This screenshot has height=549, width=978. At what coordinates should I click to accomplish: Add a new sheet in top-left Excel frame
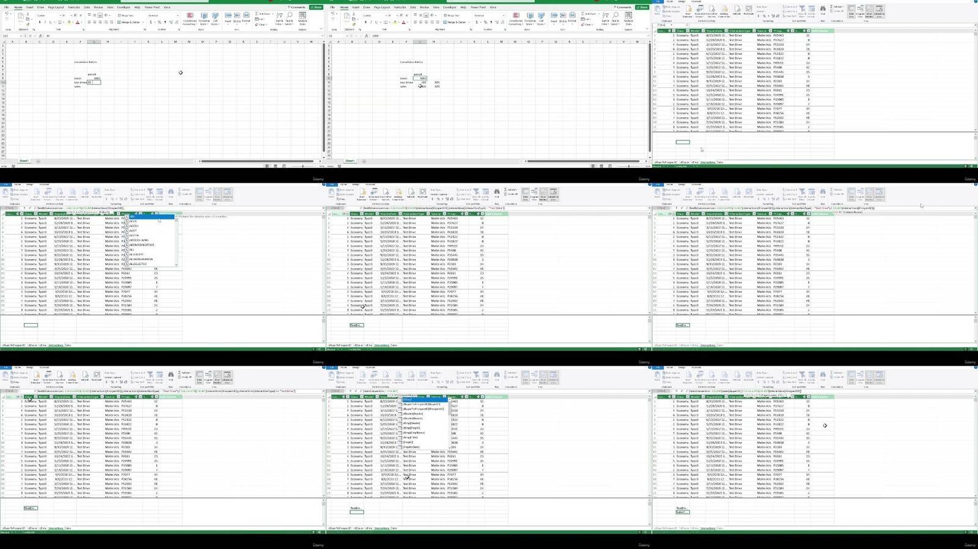(38, 161)
